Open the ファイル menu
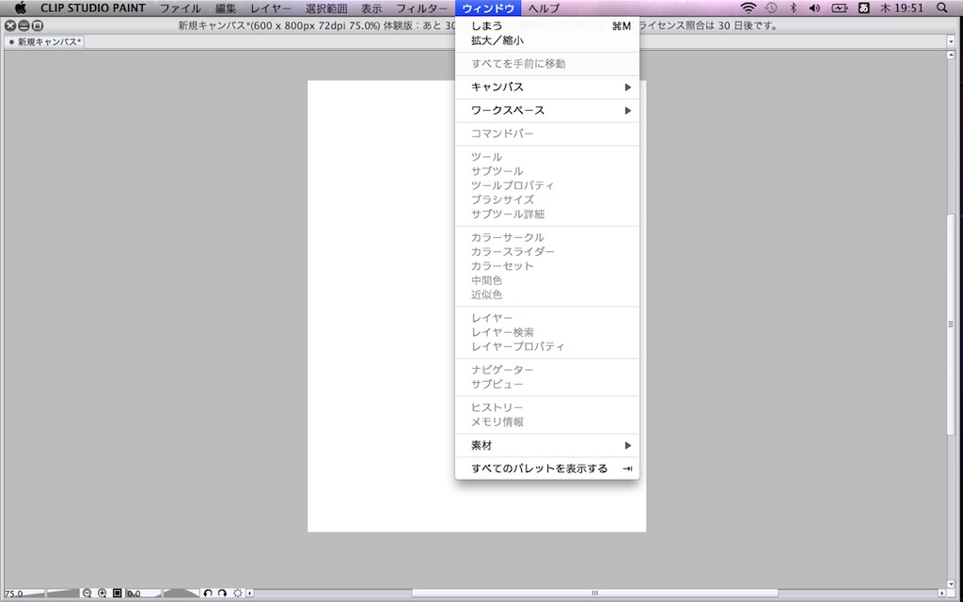963x602 pixels. click(x=181, y=8)
